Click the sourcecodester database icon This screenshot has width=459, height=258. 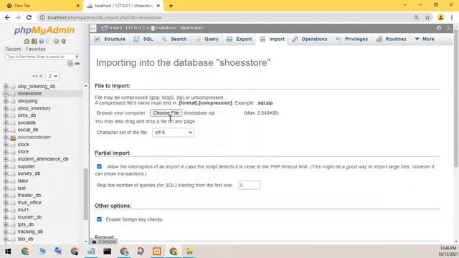(x=13, y=138)
